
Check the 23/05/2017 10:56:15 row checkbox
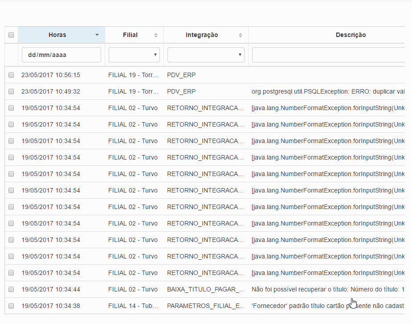tap(11, 75)
